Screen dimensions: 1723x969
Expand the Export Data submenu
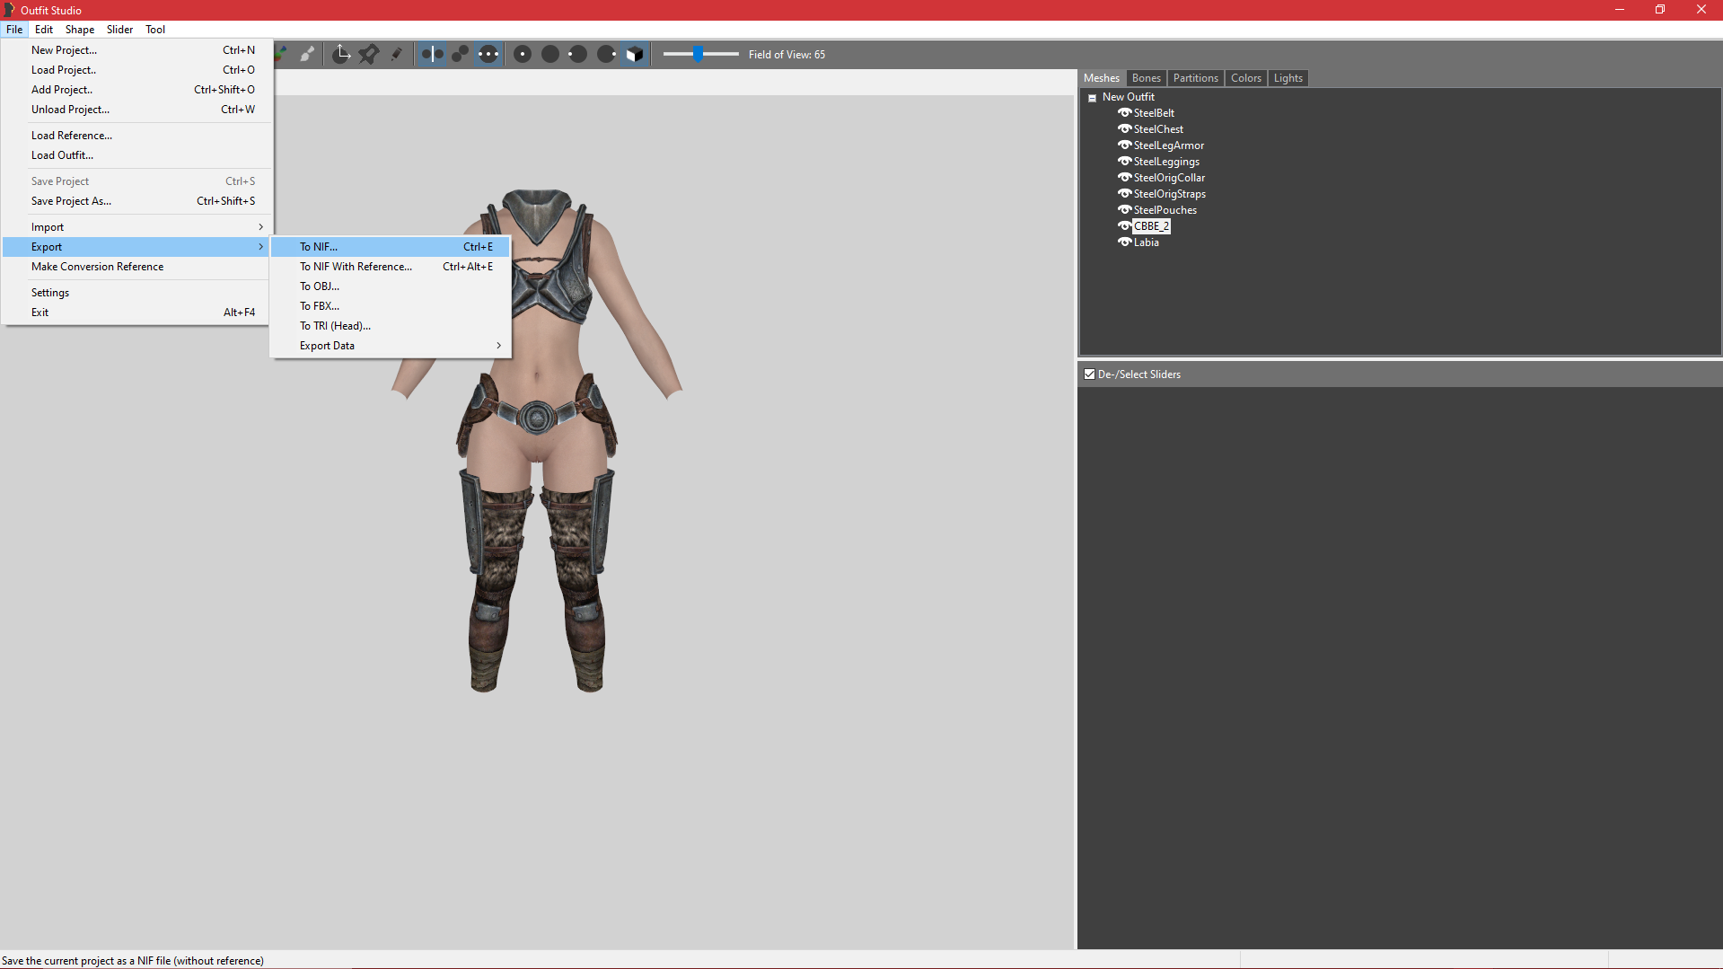391,346
